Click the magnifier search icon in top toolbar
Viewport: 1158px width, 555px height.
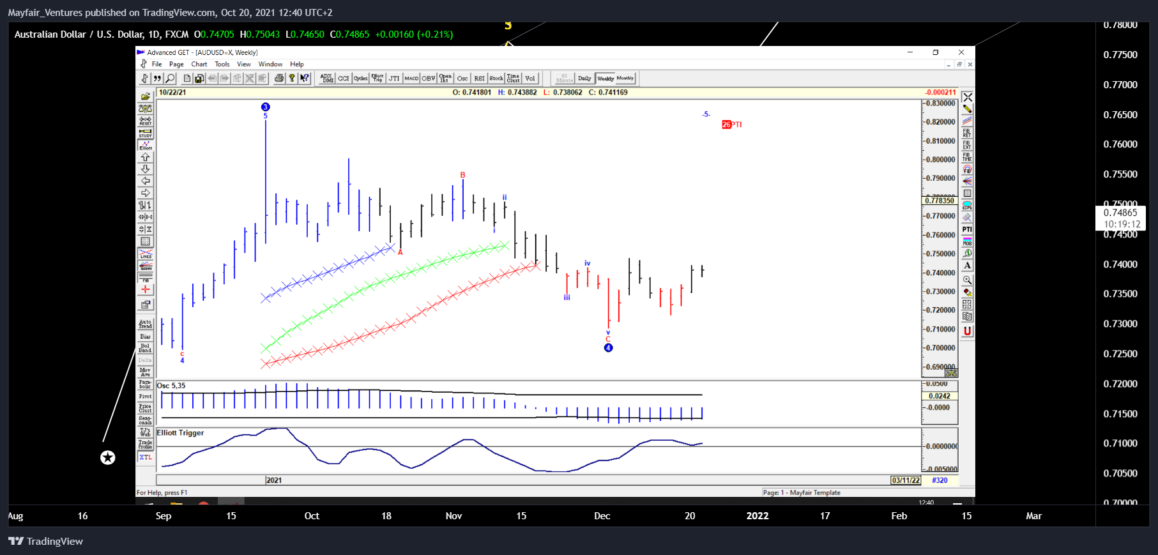pyautogui.click(x=171, y=79)
